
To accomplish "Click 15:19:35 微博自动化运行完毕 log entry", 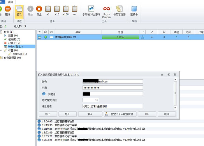I will (59, 125).
